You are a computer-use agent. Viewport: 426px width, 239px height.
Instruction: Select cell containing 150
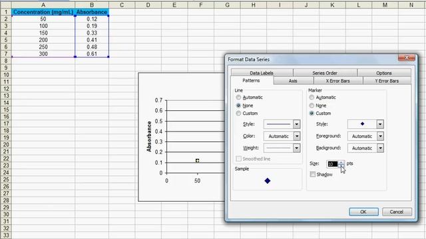[x=43, y=33]
